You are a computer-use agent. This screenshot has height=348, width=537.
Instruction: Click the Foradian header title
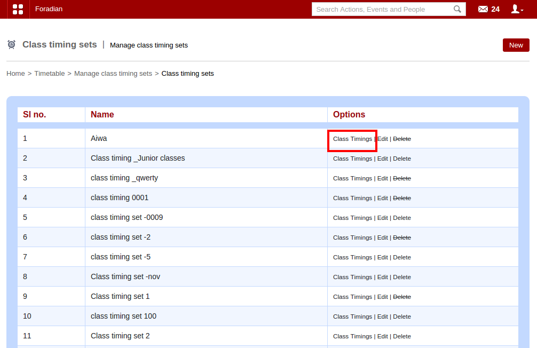point(49,9)
